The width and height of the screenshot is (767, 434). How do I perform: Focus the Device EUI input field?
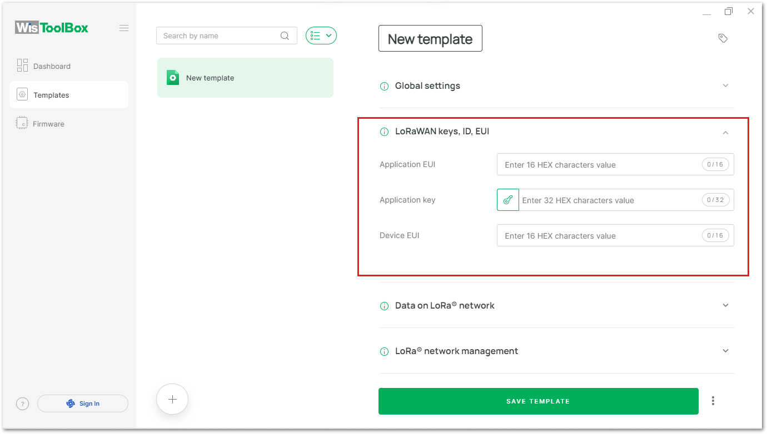(x=615, y=235)
